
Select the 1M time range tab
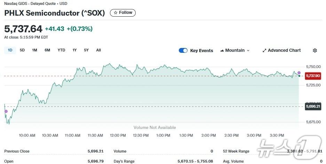point(34,50)
